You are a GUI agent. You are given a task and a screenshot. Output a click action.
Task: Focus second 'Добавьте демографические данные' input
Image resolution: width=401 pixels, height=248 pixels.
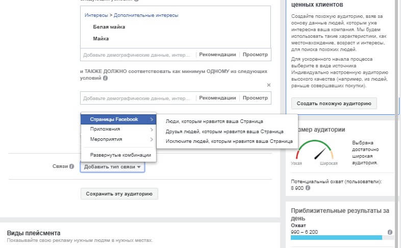pyautogui.click(x=138, y=98)
